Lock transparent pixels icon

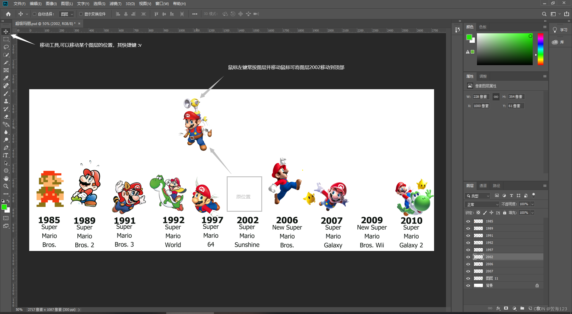478,213
